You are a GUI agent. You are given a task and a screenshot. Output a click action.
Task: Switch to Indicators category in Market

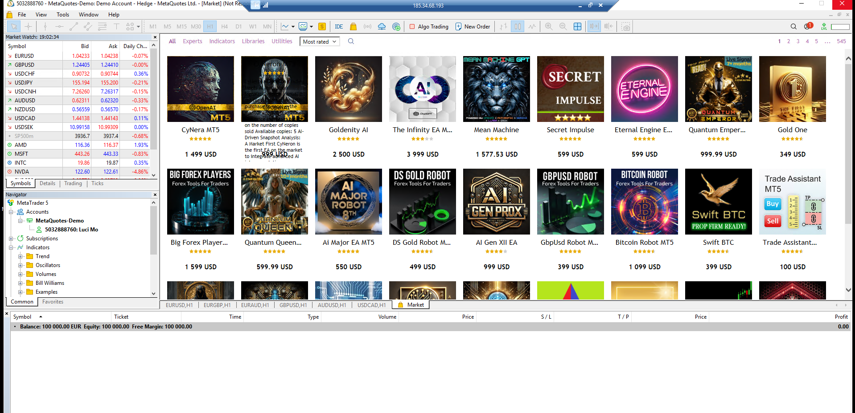click(222, 41)
